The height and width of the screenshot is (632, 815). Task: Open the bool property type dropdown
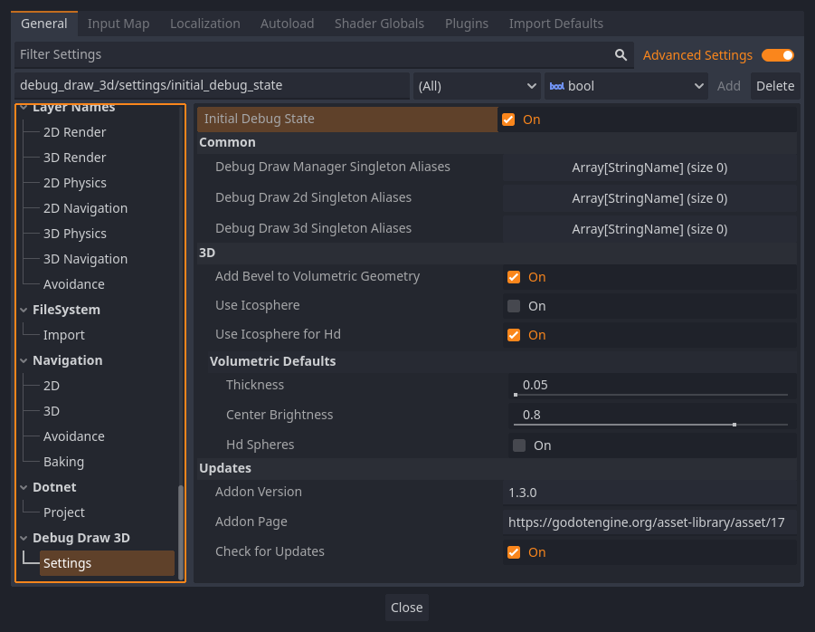[x=626, y=86]
